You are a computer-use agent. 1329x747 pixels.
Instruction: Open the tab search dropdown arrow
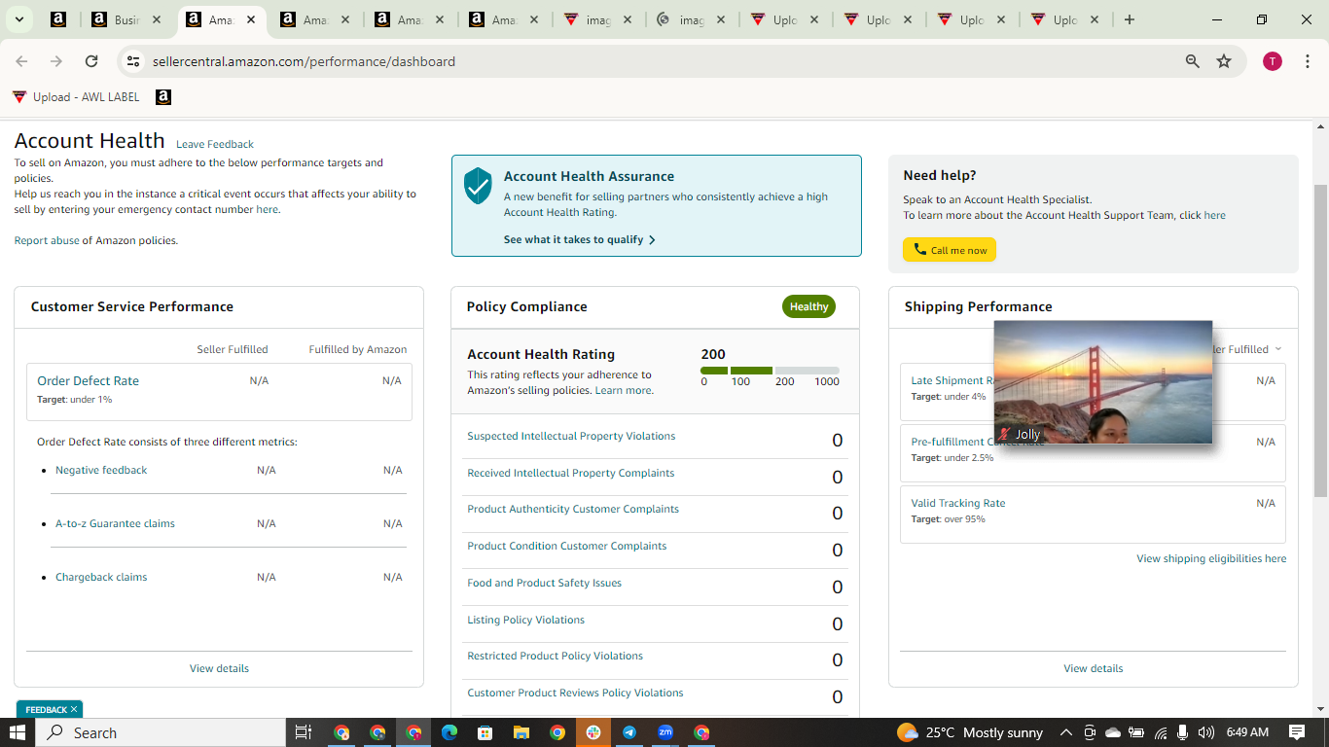[18, 19]
